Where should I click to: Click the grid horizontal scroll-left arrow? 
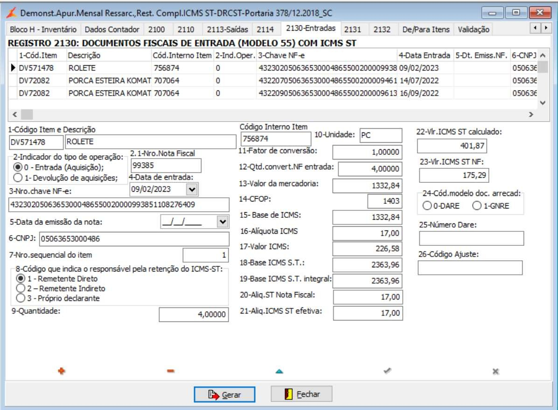pyautogui.click(x=14, y=114)
